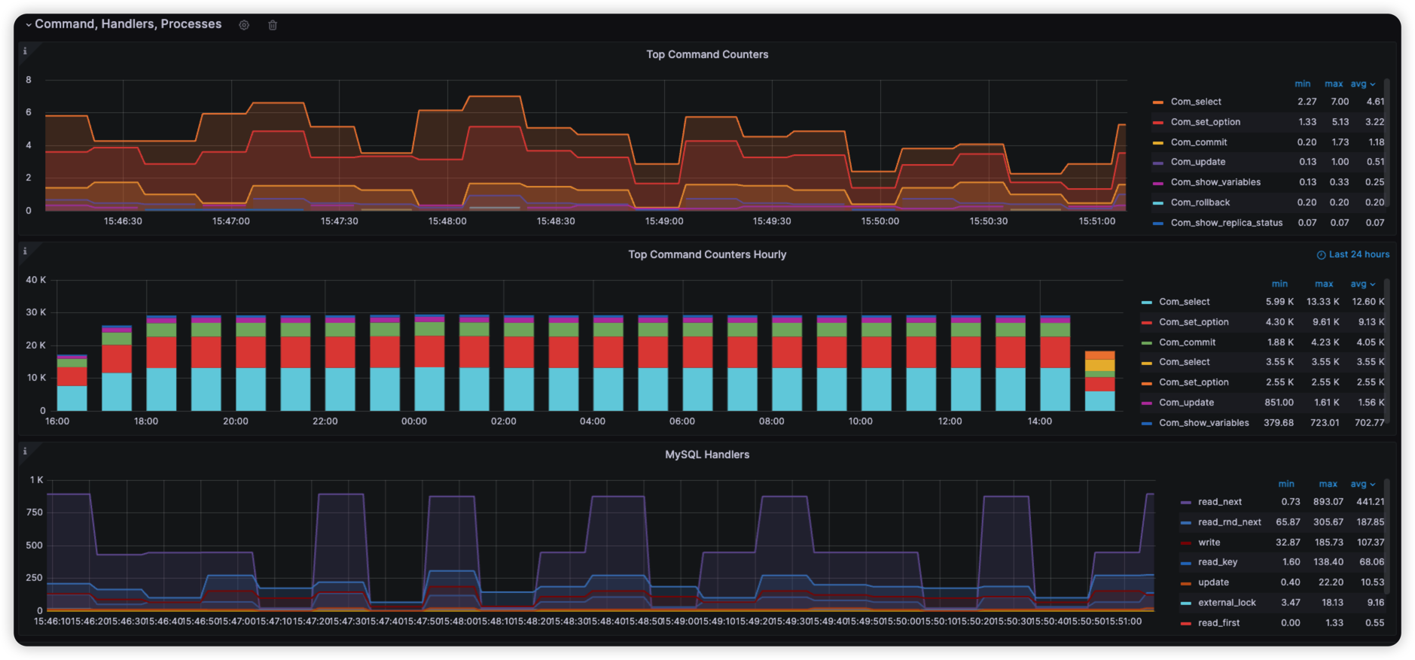The width and height of the screenshot is (1415, 660).
Task: Click Com_commit max value 1.73
Action: coord(1340,142)
